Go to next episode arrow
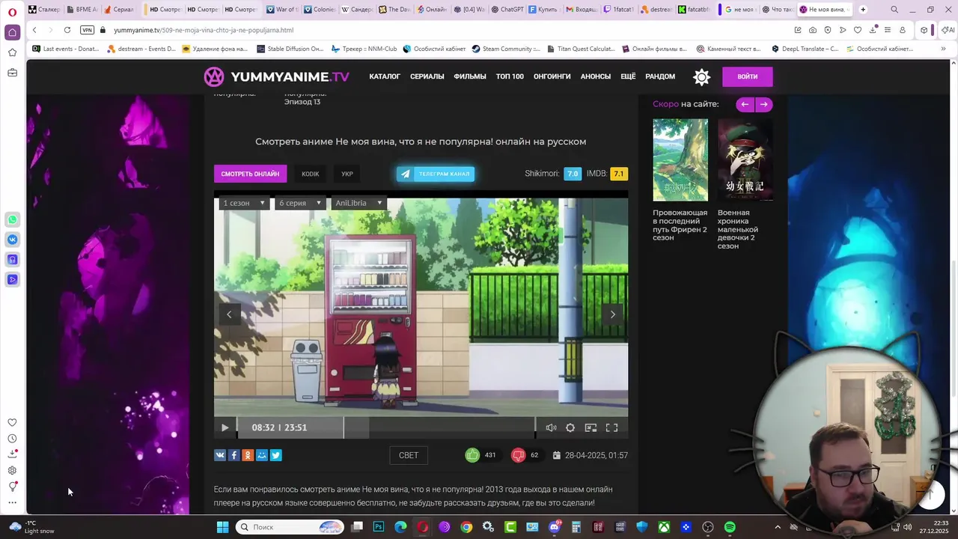Screen dimensions: 958x539 (x=612, y=314)
